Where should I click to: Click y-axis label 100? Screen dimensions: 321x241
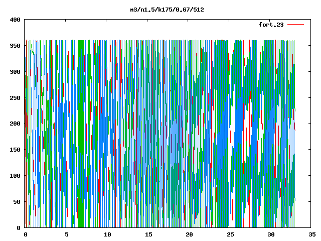click(x=15, y=176)
